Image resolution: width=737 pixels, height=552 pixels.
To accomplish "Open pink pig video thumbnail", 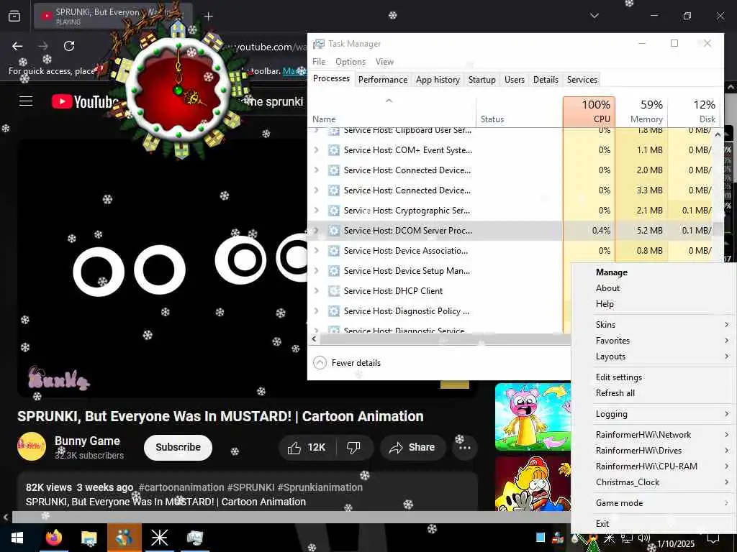I will [x=533, y=417].
